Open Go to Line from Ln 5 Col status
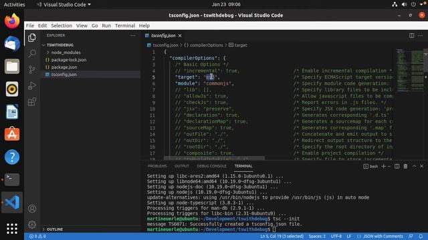The width and height of the screenshot is (428, 240). point(282,236)
